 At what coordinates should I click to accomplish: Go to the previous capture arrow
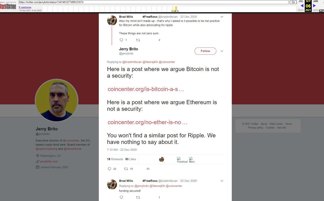[302, 6]
